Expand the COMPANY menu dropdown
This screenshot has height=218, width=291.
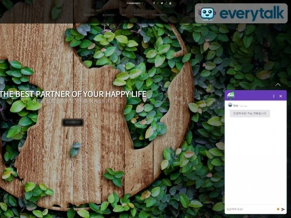[x=90, y=15]
